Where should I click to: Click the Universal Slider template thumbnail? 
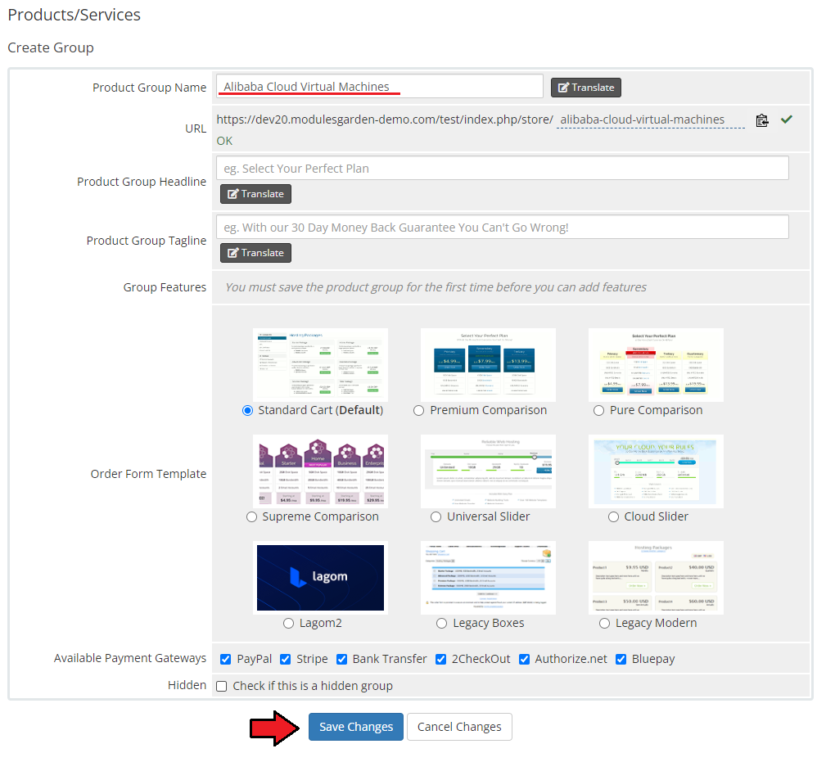(488, 471)
